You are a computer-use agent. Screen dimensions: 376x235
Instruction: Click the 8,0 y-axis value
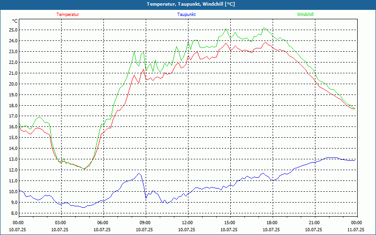(x=14, y=213)
